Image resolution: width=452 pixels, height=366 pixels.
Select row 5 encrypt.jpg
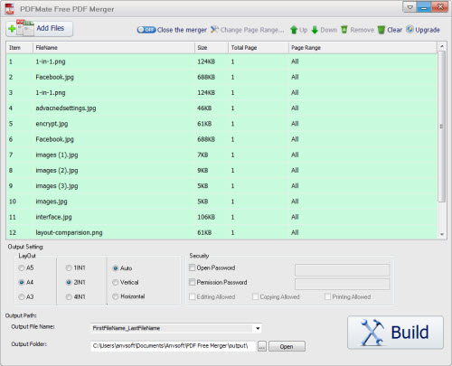click(x=221, y=124)
